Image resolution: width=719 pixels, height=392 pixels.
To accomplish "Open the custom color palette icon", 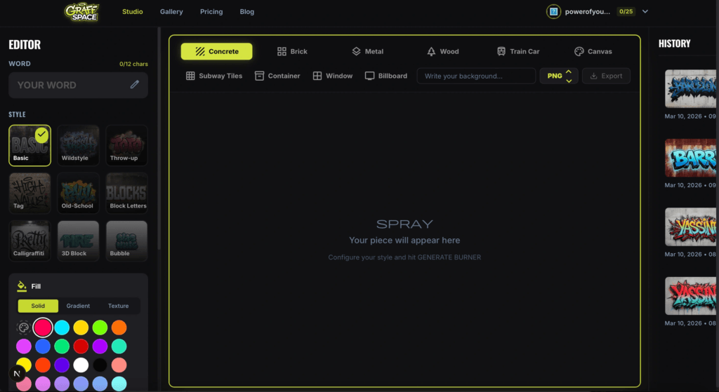I will coord(23,327).
